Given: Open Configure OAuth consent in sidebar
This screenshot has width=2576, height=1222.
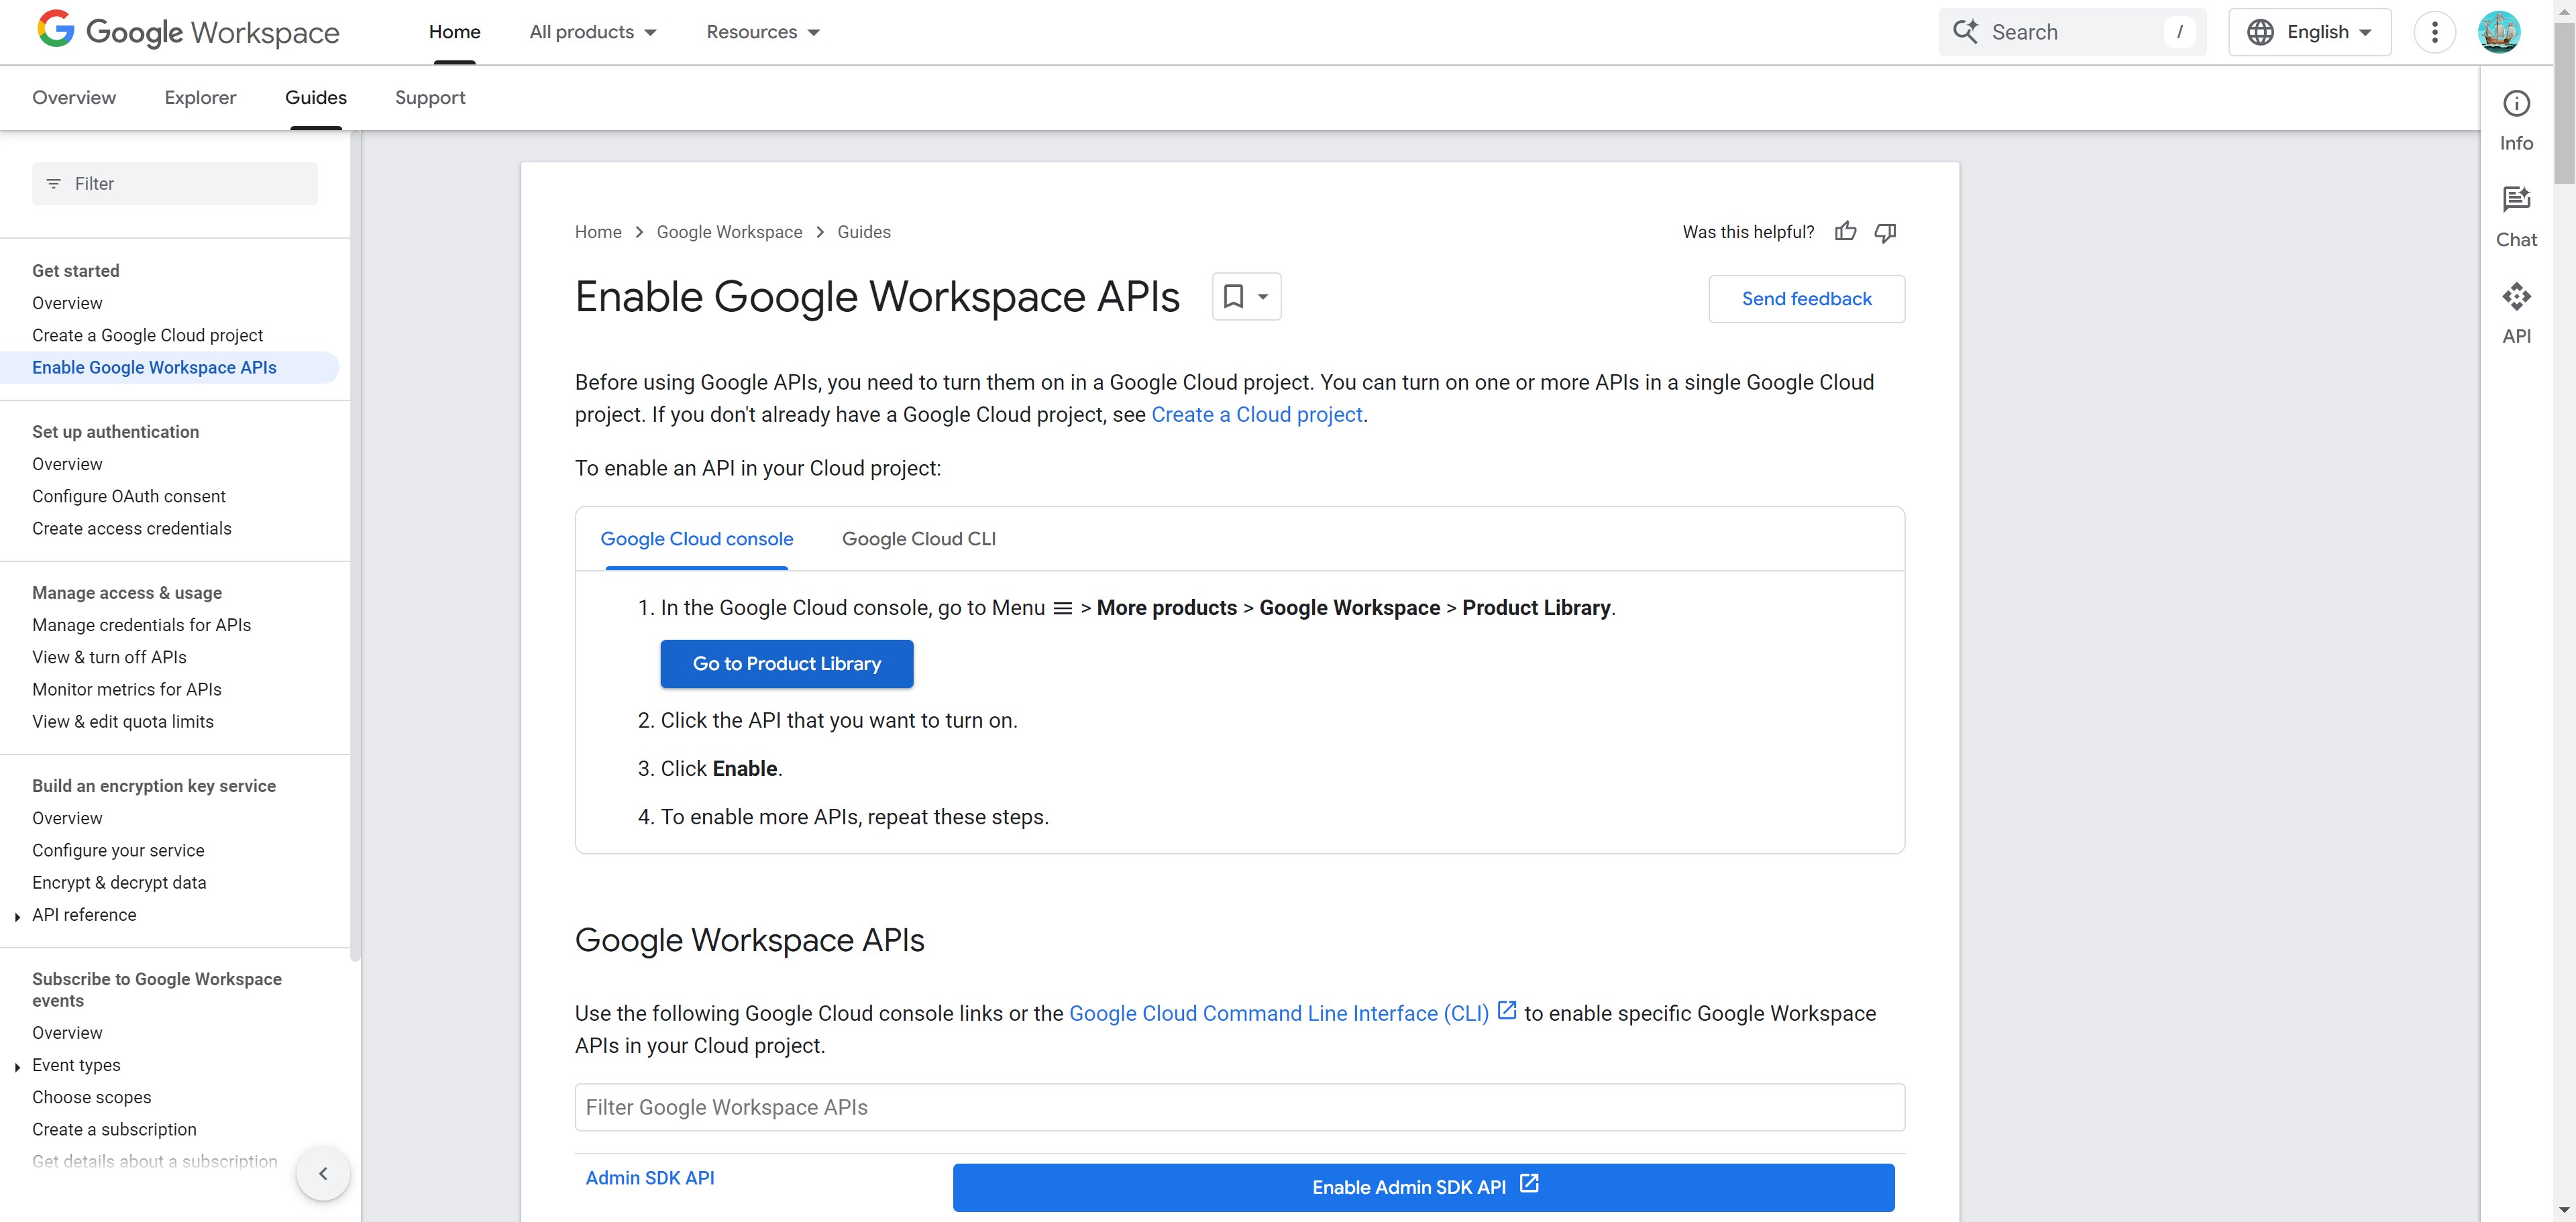Looking at the screenshot, I should 129,496.
